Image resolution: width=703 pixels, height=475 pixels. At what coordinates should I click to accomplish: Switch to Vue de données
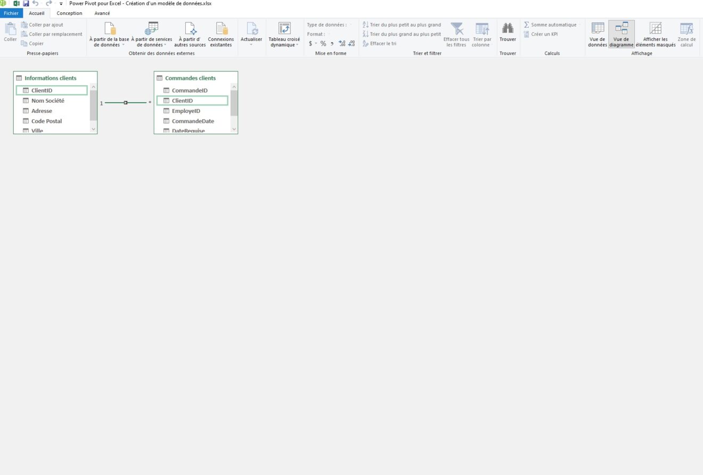(x=596, y=35)
